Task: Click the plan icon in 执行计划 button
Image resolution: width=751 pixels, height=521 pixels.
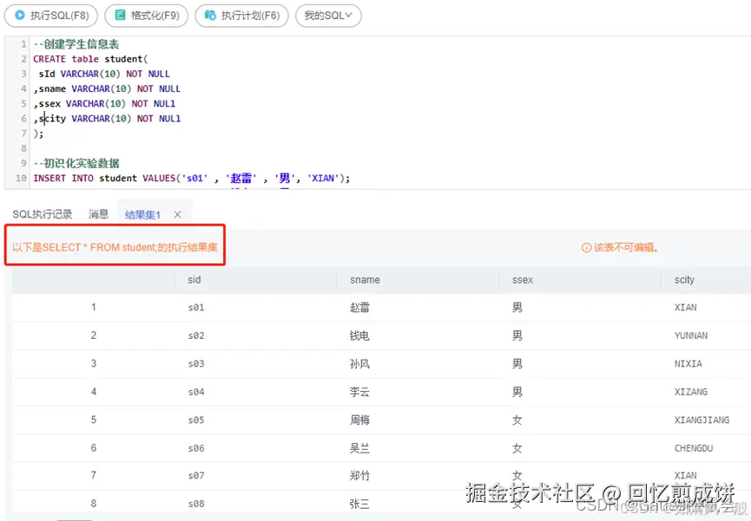Action: [x=210, y=16]
